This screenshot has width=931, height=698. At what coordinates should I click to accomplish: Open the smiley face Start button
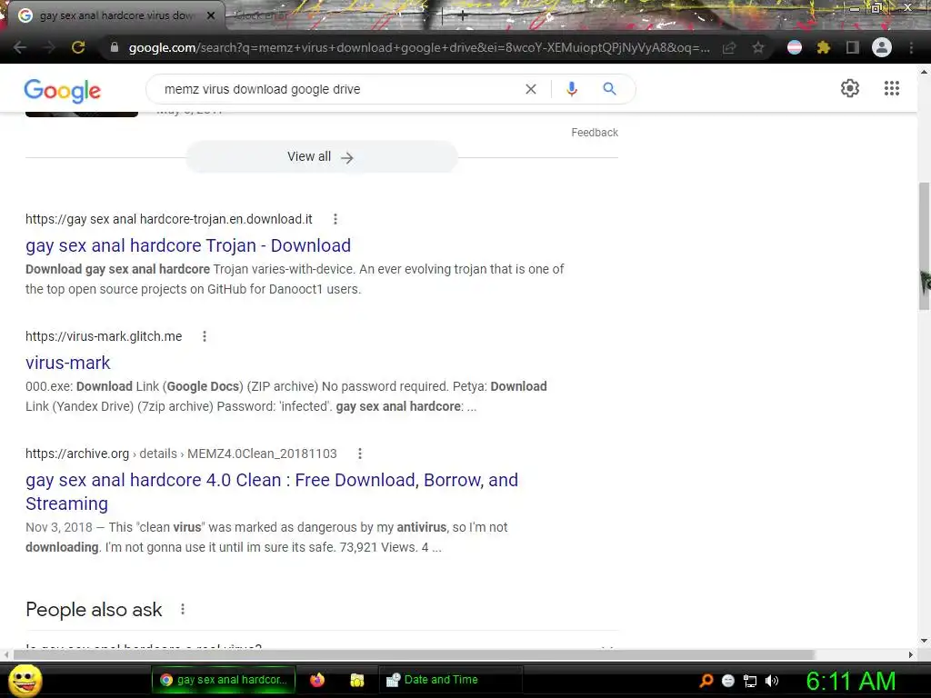(26, 680)
